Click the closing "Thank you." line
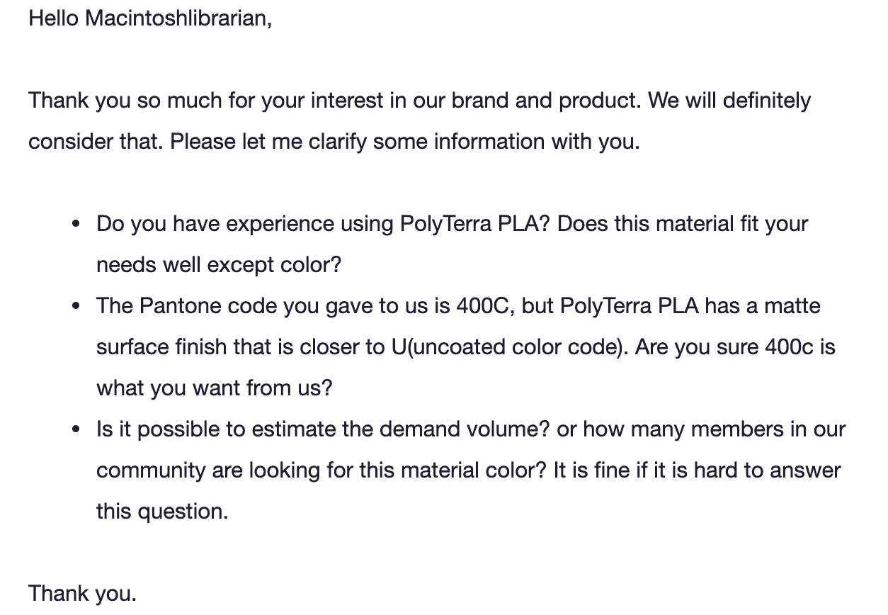This screenshot has height=615, width=888. 82,594
